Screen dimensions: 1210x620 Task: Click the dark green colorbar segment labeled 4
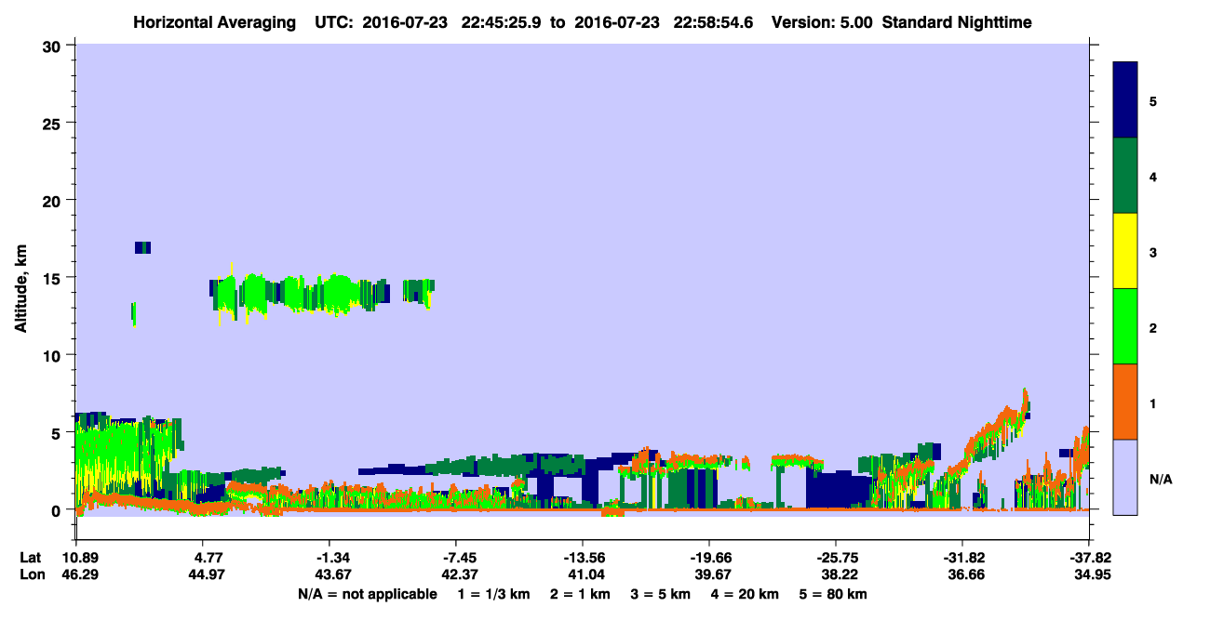pyautogui.click(x=1125, y=176)
